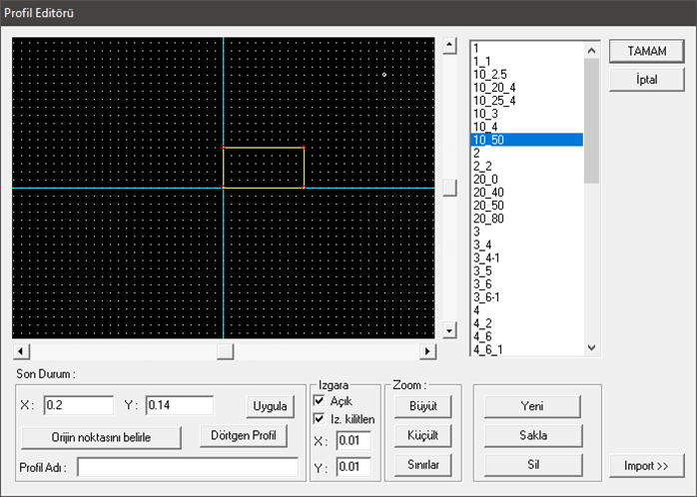Click the profile list scroll-down arrow
This screenshot has width=697, height=497.
click(x=591, y=347)
